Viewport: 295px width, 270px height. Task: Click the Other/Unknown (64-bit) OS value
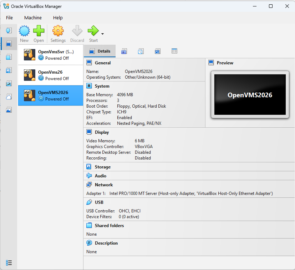[148, 77]
